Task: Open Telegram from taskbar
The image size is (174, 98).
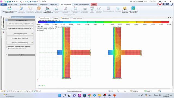Action: 94,95
